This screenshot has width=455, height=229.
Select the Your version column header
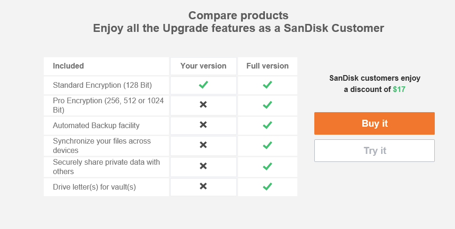(x=203, y=66)
